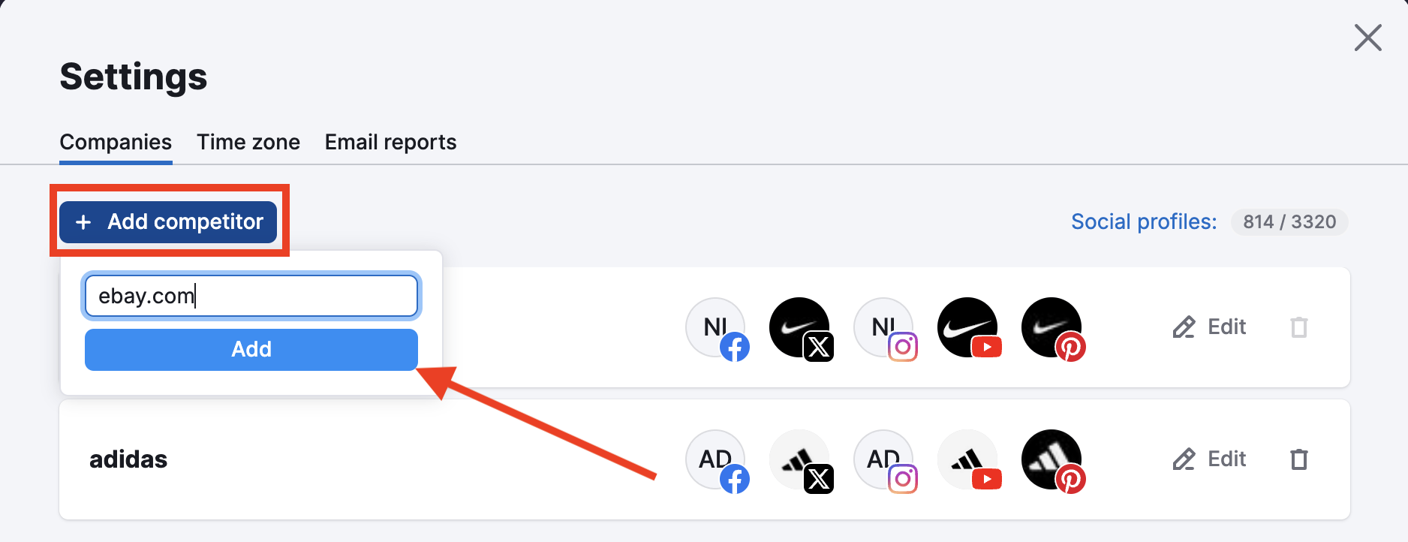1408x542 pixels.
Task: Select adidas Pinterest profile icon
Action: pos(1053,461)
